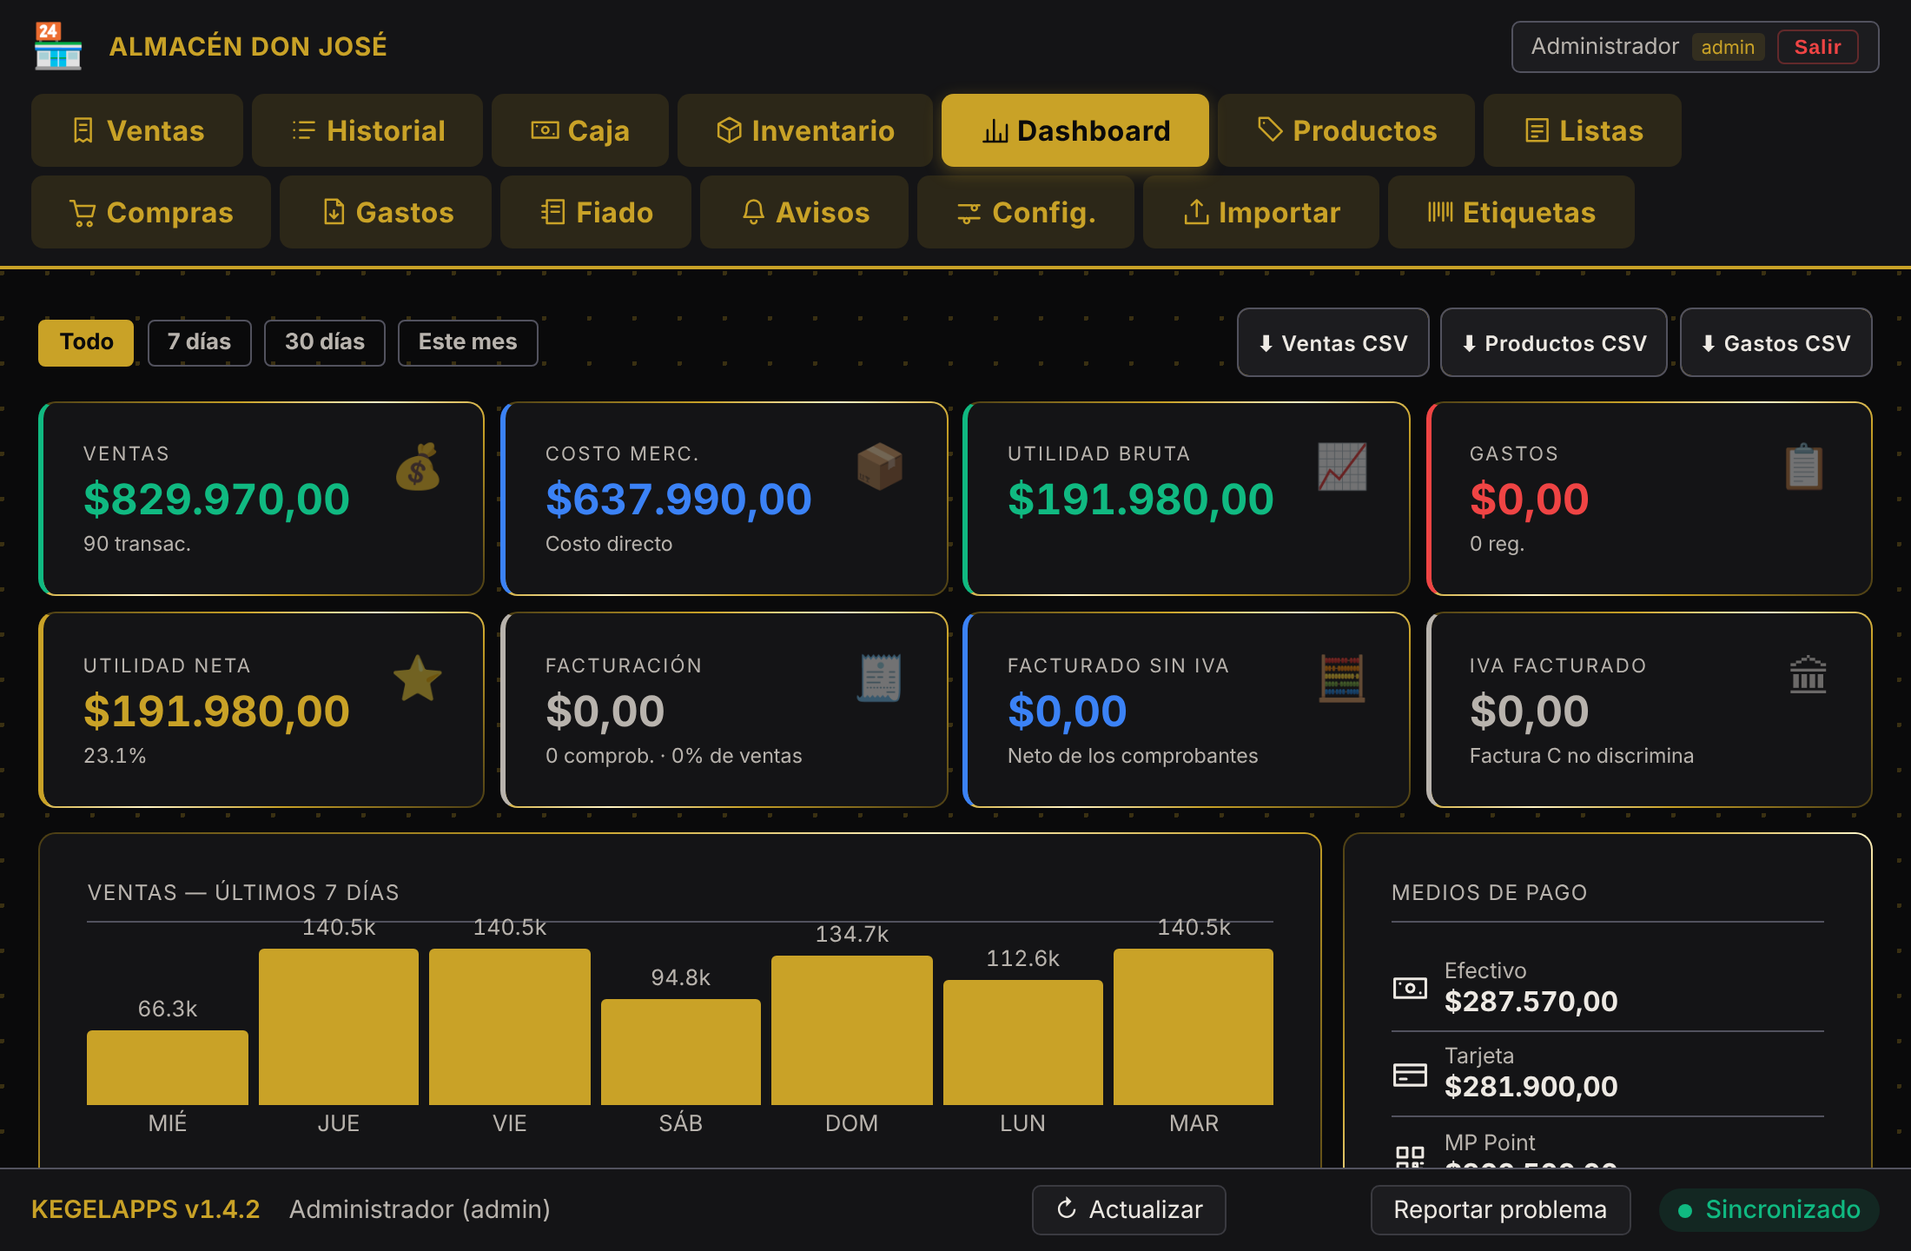This screenshot has width=1911, height=1251.
Task: Select the Todo period filter
Action: point(86,342)
